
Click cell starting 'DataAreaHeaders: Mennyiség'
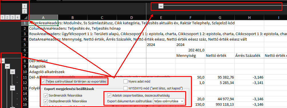coord(43,39)
